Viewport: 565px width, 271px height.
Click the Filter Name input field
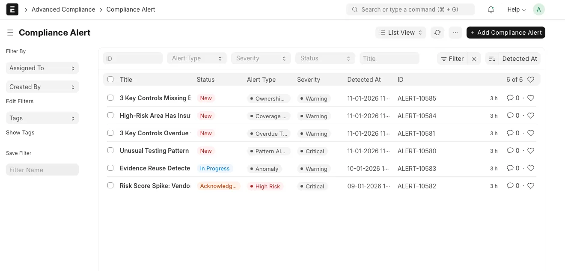tap(42, 170)
